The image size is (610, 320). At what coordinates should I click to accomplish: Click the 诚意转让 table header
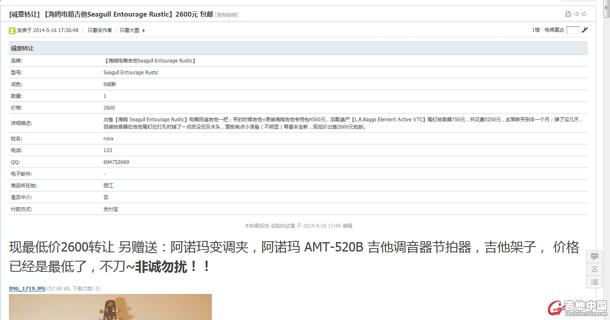click(x=298, y=48)
